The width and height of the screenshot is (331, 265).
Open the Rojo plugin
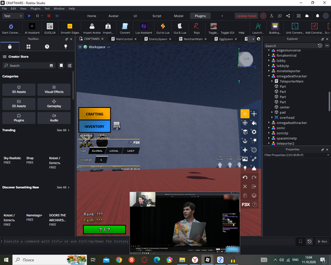coord(197,28)
